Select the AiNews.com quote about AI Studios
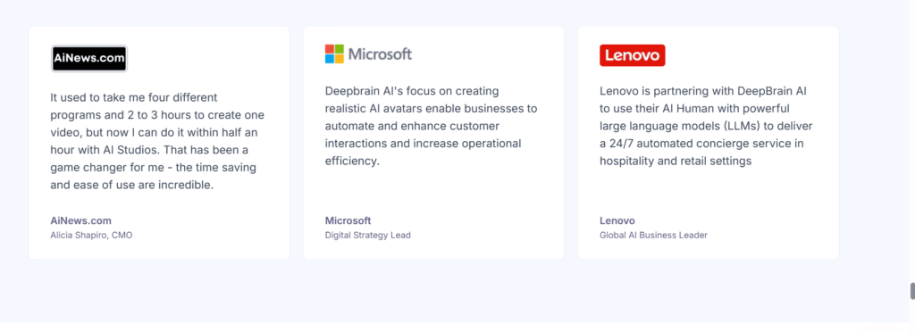The width and height of the screenshot is (915, 332). 158,141
